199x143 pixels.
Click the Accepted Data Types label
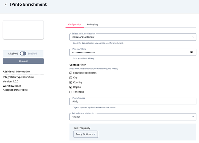(x=15, y=90)
